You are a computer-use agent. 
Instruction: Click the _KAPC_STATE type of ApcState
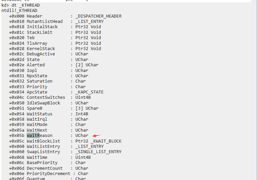tap(89, 92)
